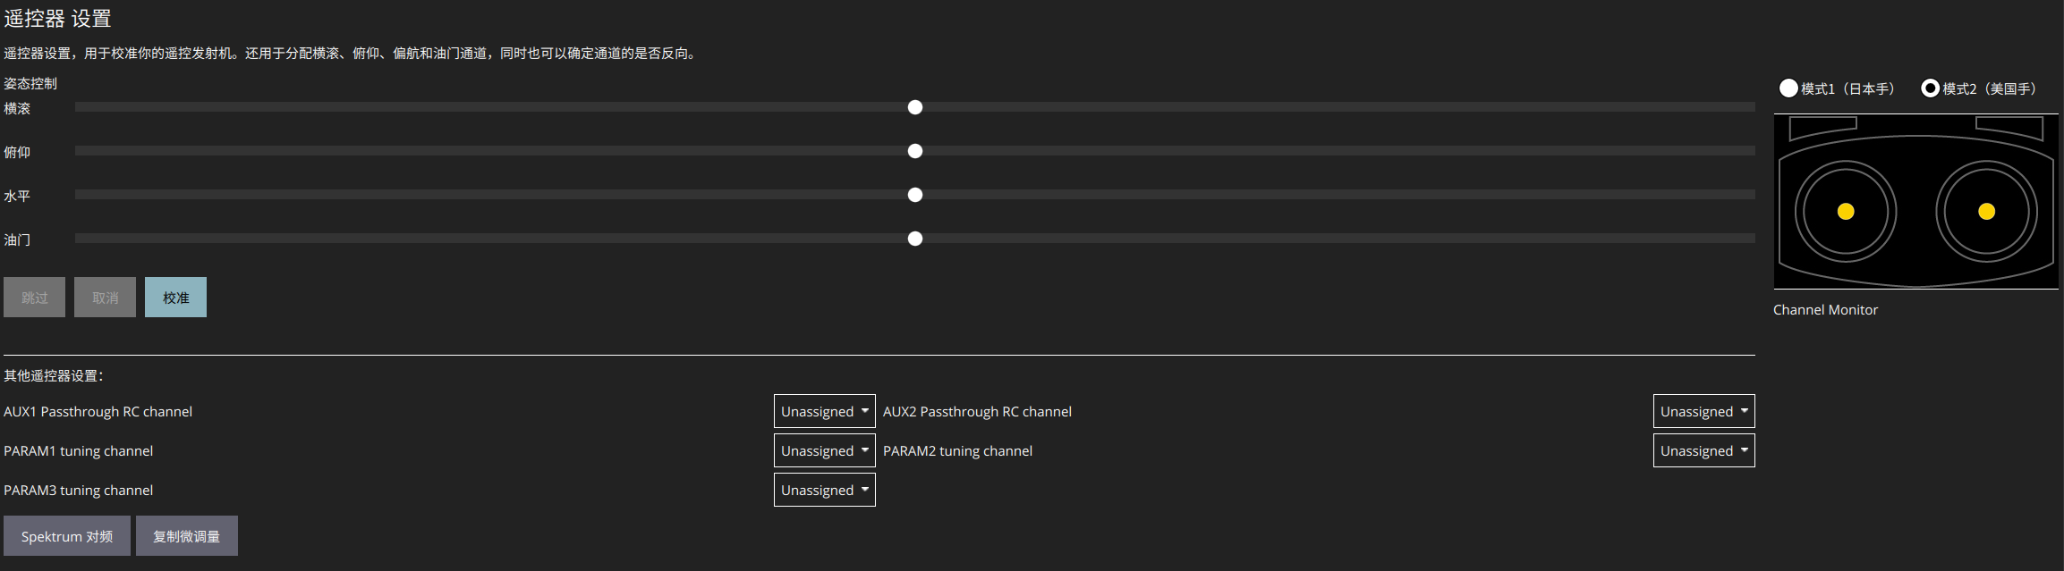Open AUX2 Passthrough RC channel dropdown
Viewport: 2064px width, 571px height.
click(x=1703, y=411)
